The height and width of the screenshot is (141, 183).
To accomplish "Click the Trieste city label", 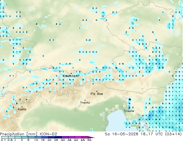I will (129, 111).
